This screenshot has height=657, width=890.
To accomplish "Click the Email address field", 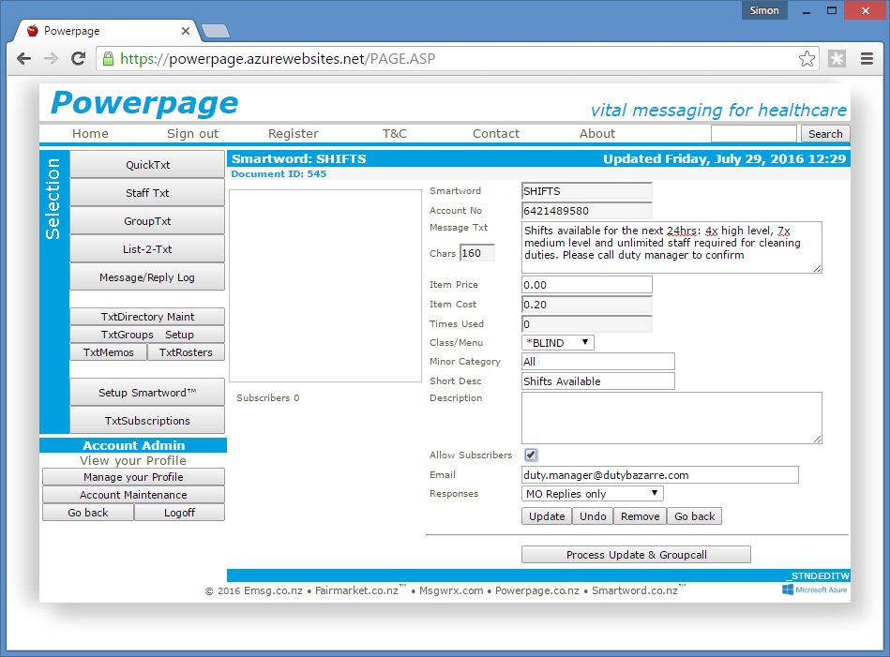I will 659,475.
